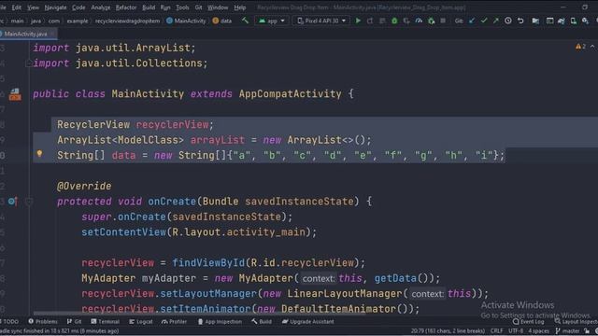Open the Pixel 4 API 30 device dropdown

pyautogui.click(x=321, y=21)
